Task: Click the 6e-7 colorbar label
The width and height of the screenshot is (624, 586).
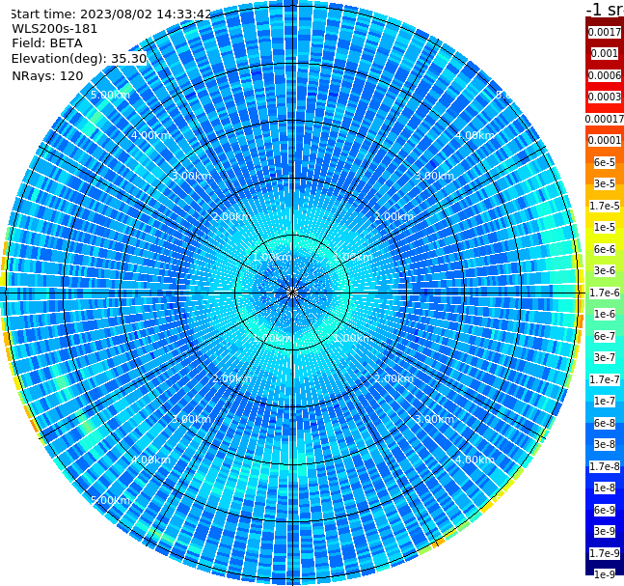Action: tap(605, 336)
